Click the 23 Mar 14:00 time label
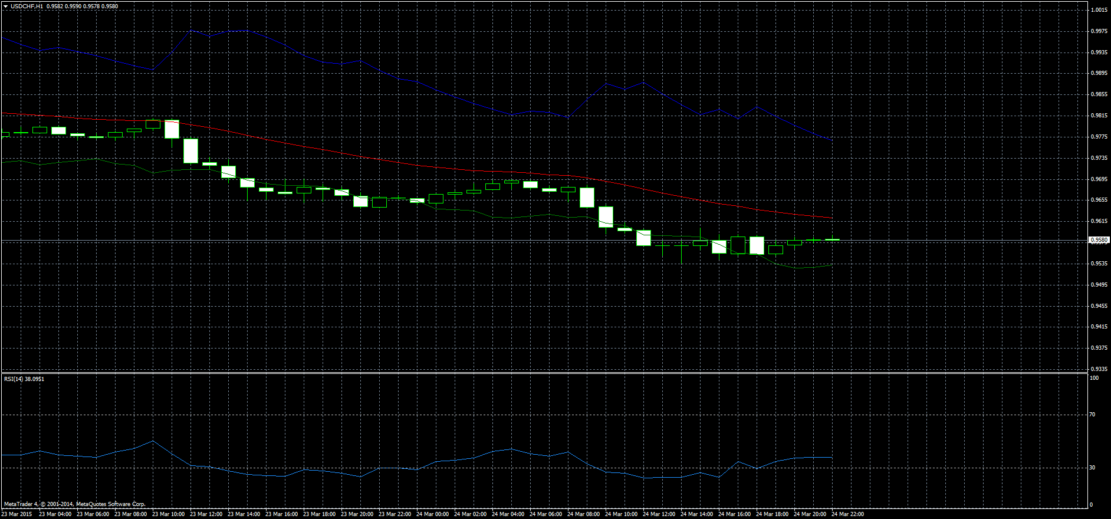Viewport: 1111px width, 519px height. pyautogui.click(x=244, y=514)
